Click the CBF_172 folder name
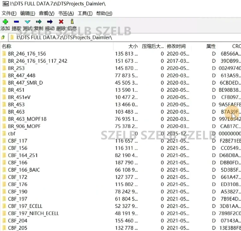This screenshot has height=231, width=241. point(18,177)
